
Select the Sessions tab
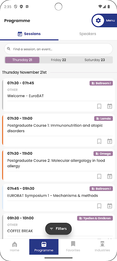(29, 34)
